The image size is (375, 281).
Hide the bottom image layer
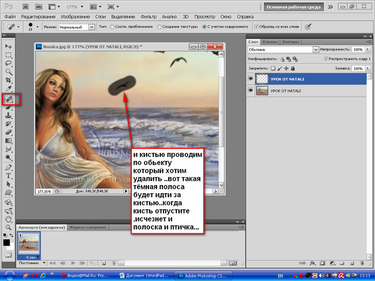point(251,90)
